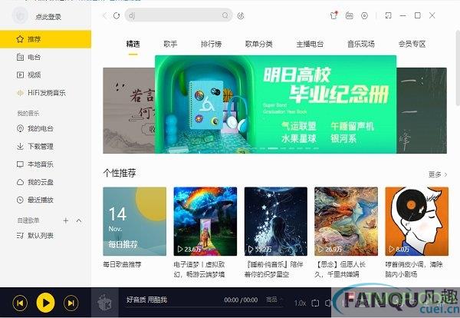Image resolution: width=460 pixels, height=318 pixels.
Task: Add a new custom playlist with plus icon
Action: [66, 220]
